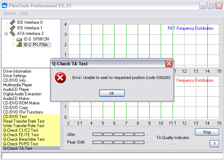
Task: Open CD/DVD Info in function list
Action: (x=14, y=80)
